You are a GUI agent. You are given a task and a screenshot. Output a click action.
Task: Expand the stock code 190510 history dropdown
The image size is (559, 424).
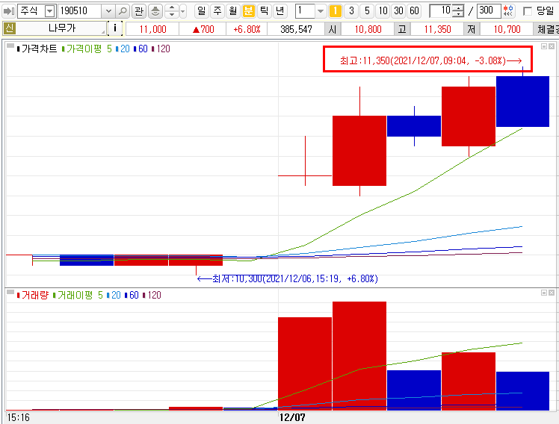click(x=108, y=11)
